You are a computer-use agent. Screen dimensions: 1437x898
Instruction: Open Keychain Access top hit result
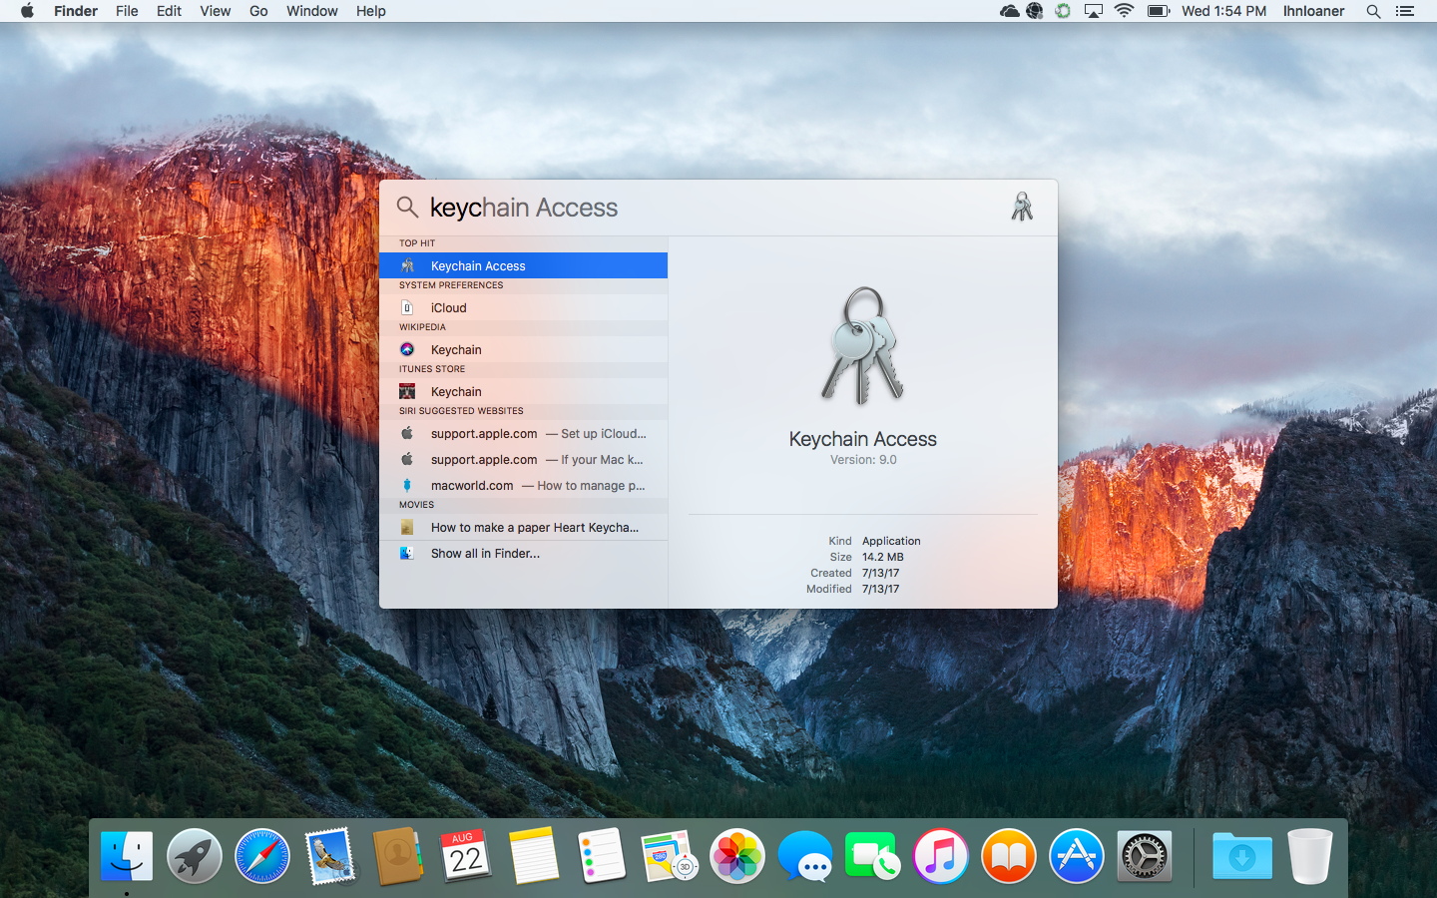pyautogui.click(x=523, y=265)
